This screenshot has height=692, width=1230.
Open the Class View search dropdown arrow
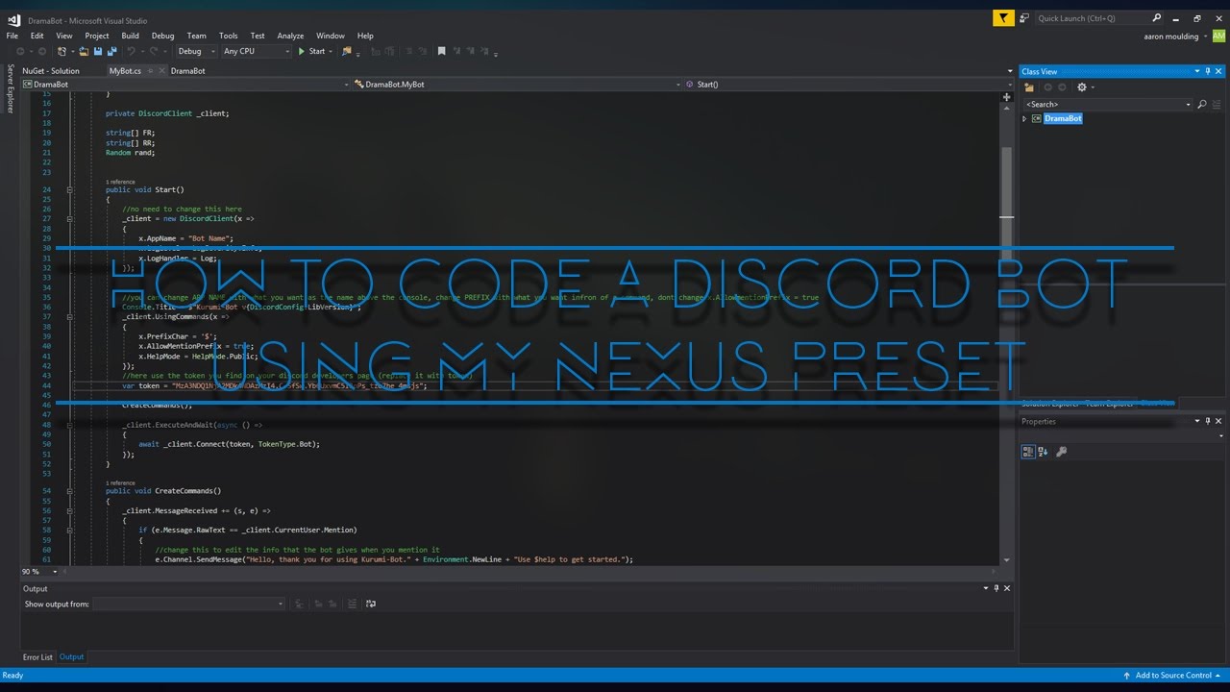coord(1188,104)
